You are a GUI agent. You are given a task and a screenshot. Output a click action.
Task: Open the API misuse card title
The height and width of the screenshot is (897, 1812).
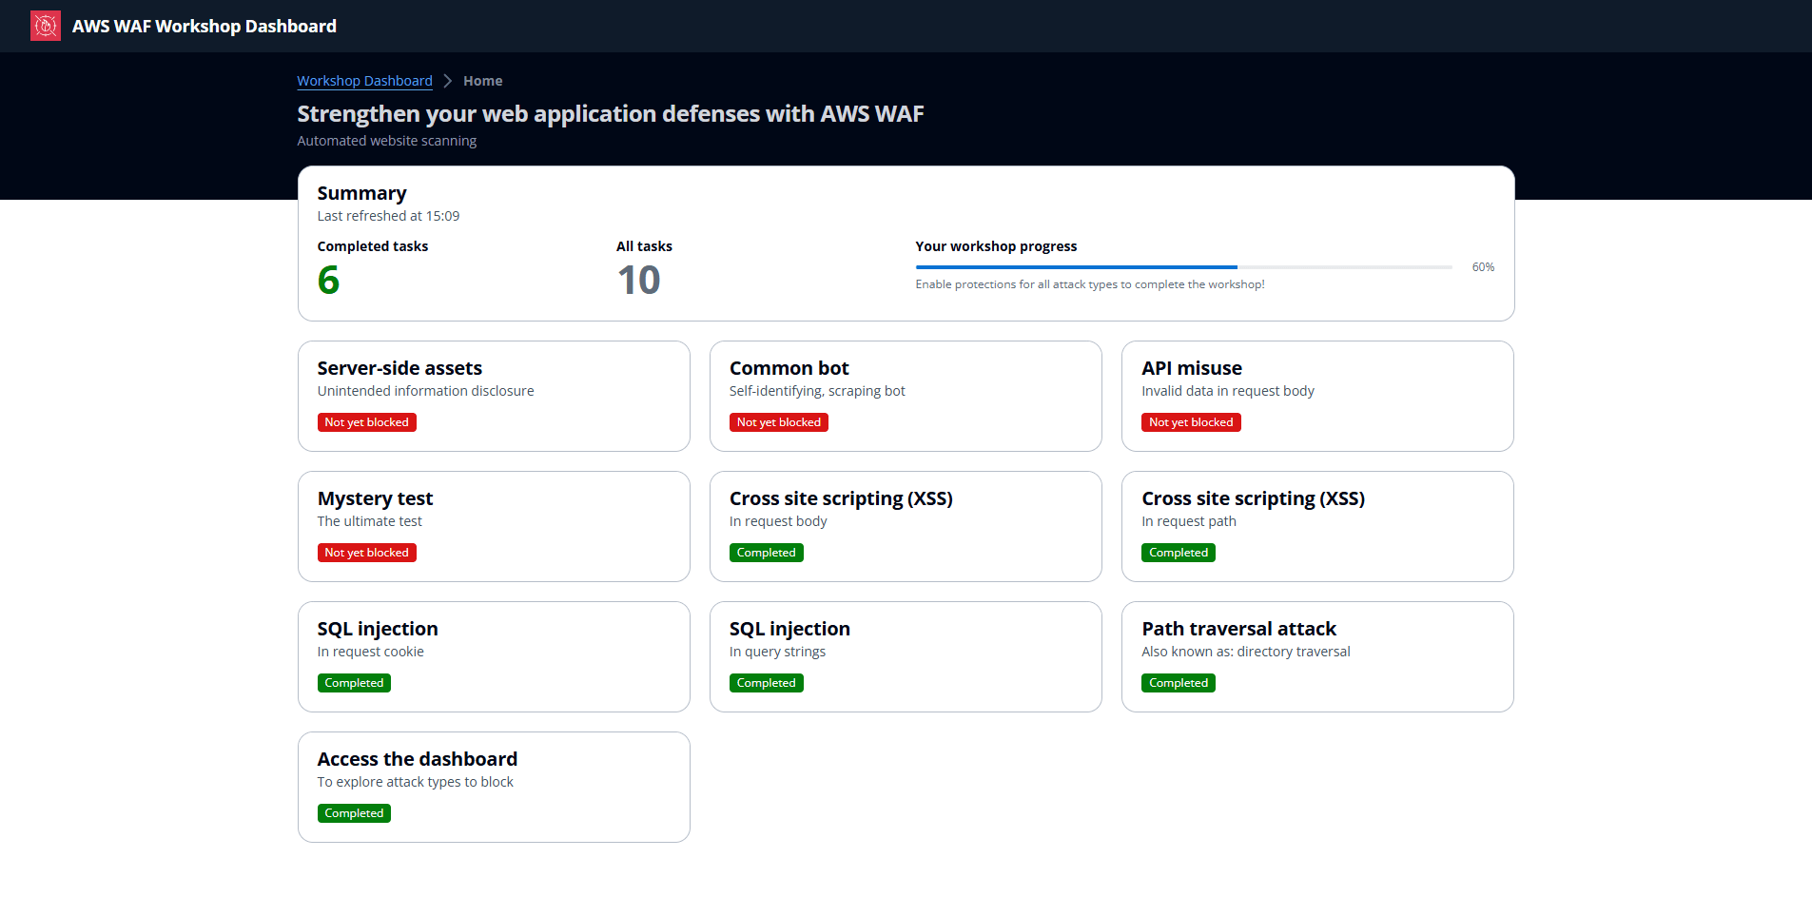pos(1192,368)
